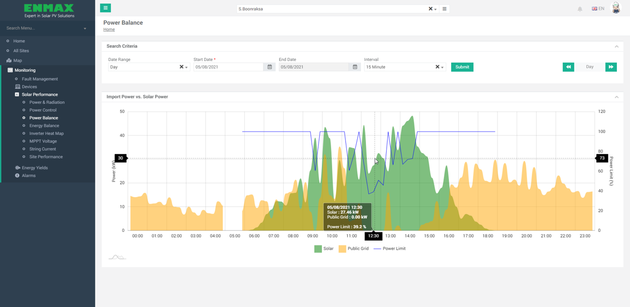Click the 12:30 time marker on the x-axis
This screenshot has height=307, width=630.
[x=374, y=236]
